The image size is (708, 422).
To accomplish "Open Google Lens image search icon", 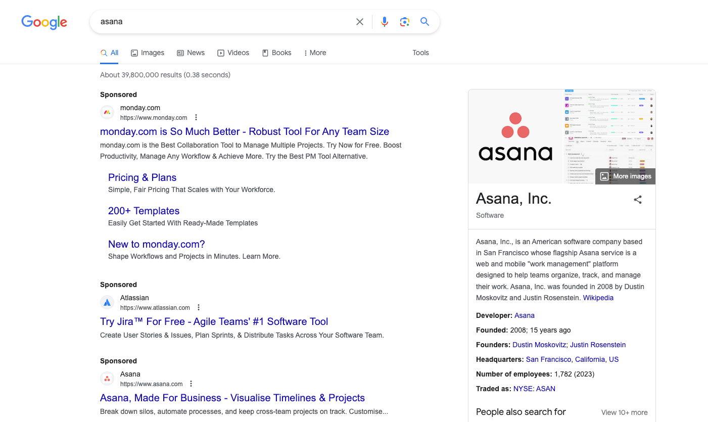I will point(404,22).
